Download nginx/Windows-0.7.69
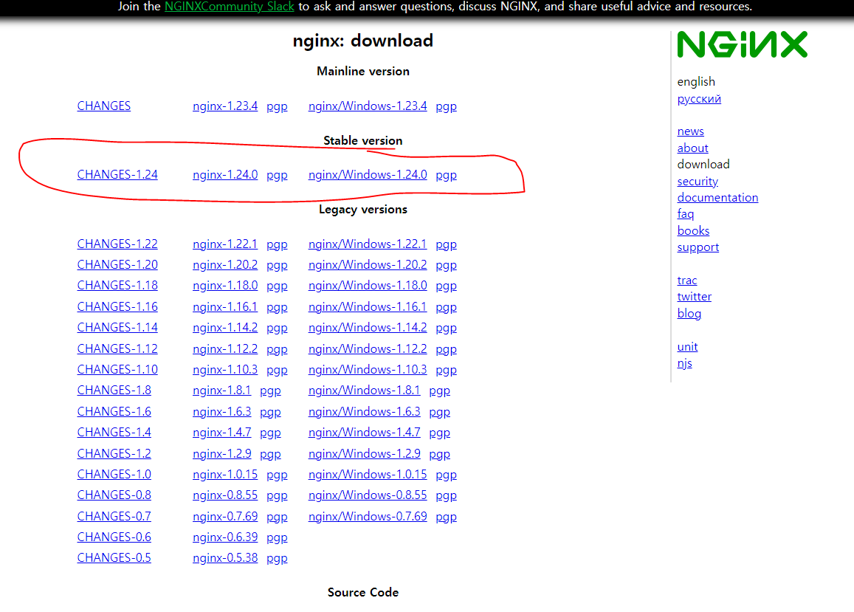This screenshot has width=854, height=612. tap(368, 515)
